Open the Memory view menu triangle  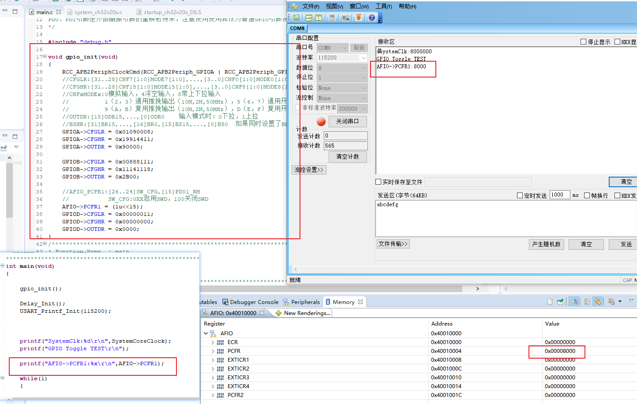(631, 300)
